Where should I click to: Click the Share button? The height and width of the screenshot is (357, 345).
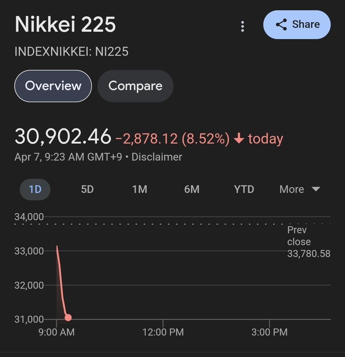tap(297, 25)
